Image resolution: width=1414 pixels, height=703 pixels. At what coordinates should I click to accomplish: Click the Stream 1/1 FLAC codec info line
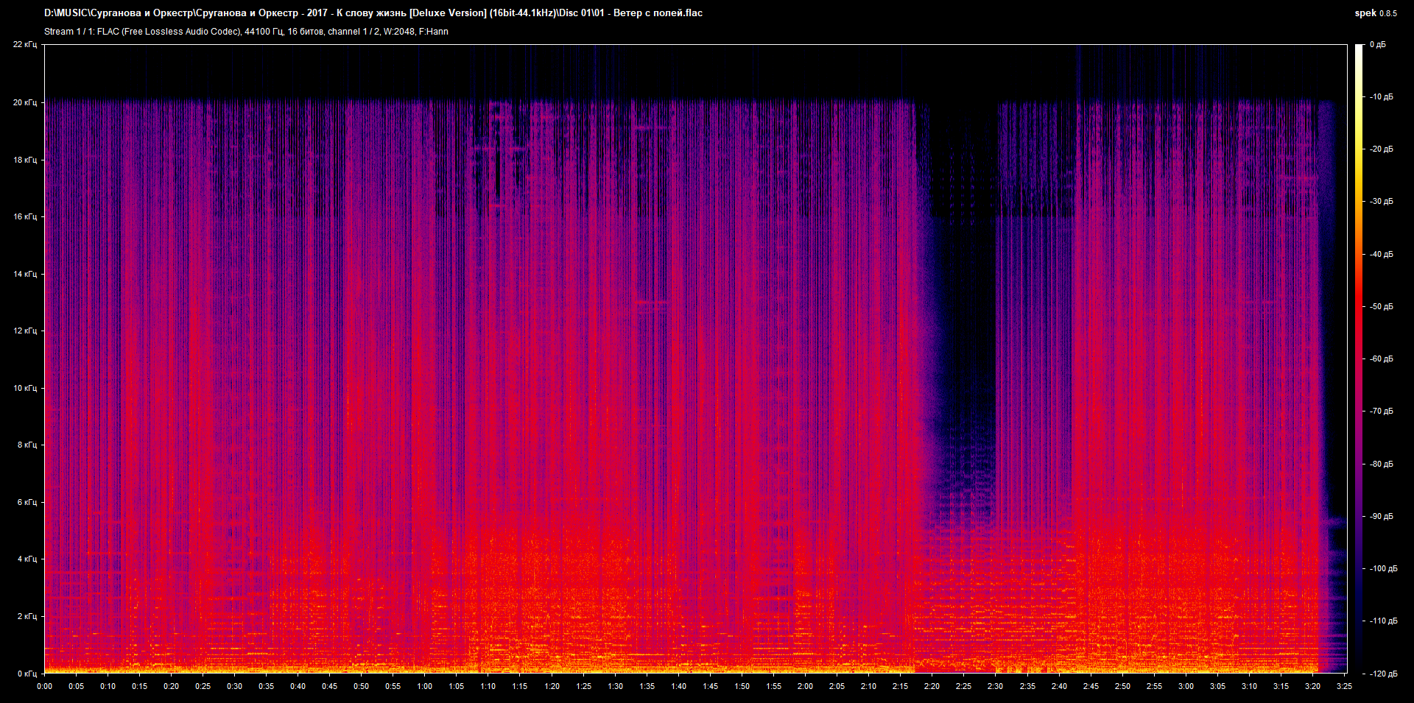tap(246, 32)
